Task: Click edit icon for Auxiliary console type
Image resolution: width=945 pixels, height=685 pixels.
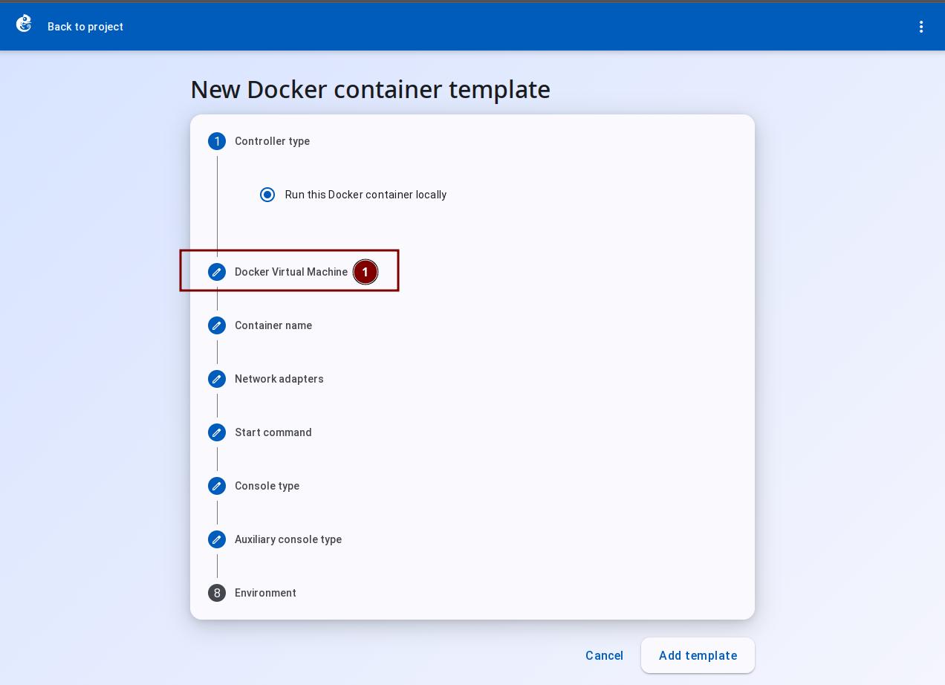Action: (217, 539)
